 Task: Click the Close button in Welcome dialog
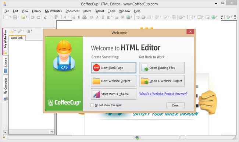tap(175, 105)
